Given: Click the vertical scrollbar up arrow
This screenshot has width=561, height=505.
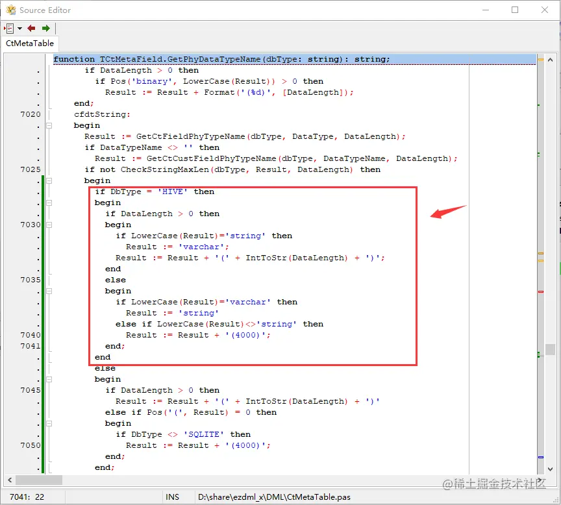Looking at the screenshot, I should coord(550,60).
